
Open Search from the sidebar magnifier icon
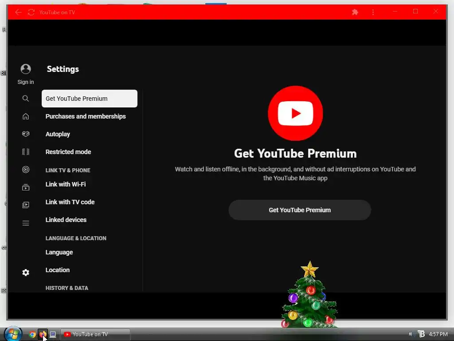pos(25,99)
